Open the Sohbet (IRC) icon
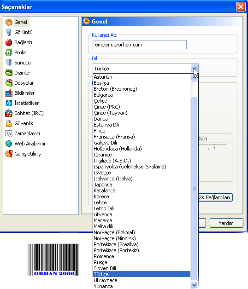Viewport: 248px width, 289px height. (8, 113)
